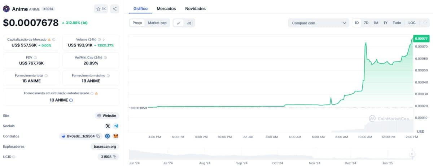Open info tooltip for FDV

tap(35, 57)
